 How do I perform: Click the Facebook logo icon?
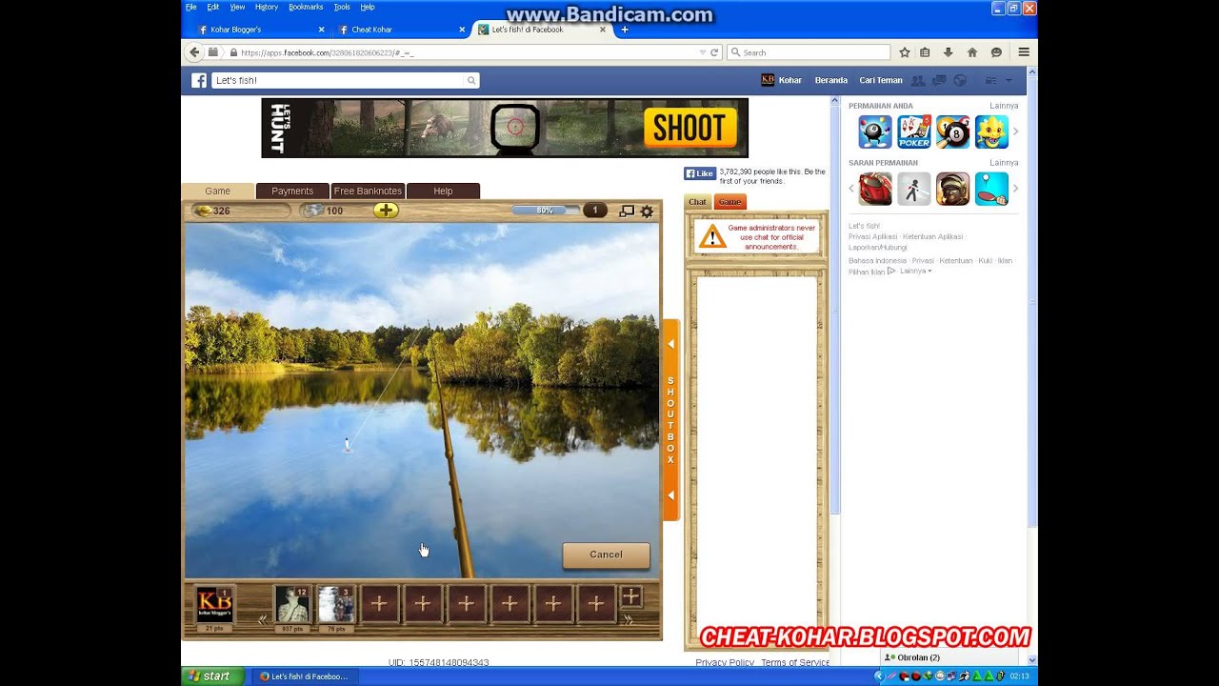click(x=199, y=81)
